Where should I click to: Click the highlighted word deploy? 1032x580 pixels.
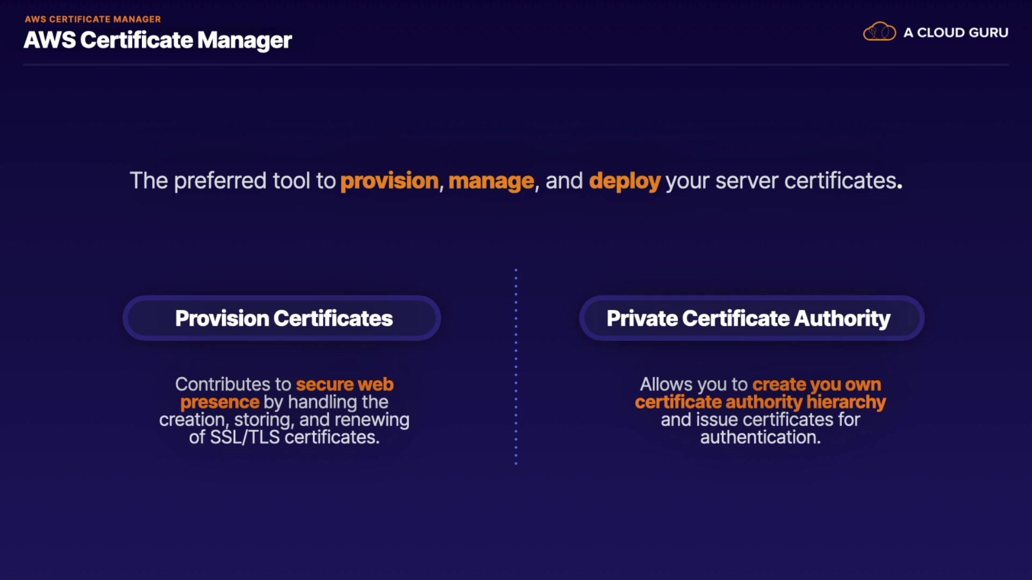(x=624, y=181)
